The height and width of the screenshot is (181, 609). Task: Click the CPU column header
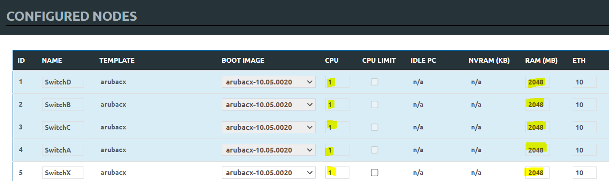point(332,61)
